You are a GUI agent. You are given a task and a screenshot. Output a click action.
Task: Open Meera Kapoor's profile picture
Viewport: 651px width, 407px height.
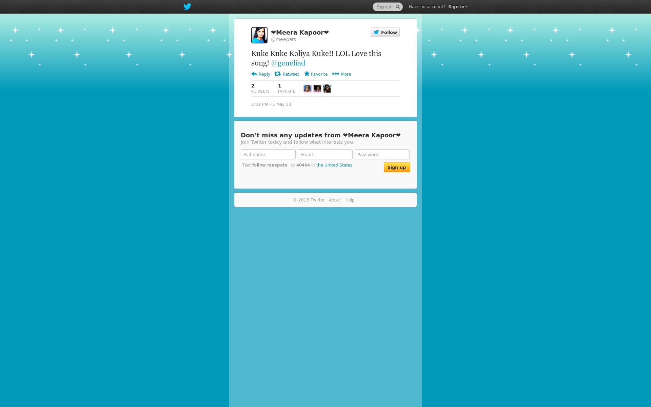coord(259,35)
